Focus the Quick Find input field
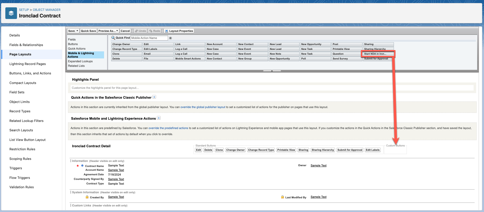Image resolution: width=484 pixels, height=212 pixels. pos(149,38)
